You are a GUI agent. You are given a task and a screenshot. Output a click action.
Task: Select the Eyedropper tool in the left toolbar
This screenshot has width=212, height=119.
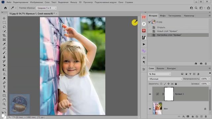4,44
